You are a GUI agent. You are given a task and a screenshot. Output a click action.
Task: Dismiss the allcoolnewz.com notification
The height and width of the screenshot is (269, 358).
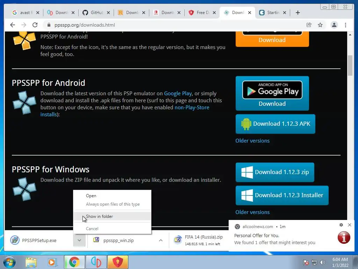350,225
